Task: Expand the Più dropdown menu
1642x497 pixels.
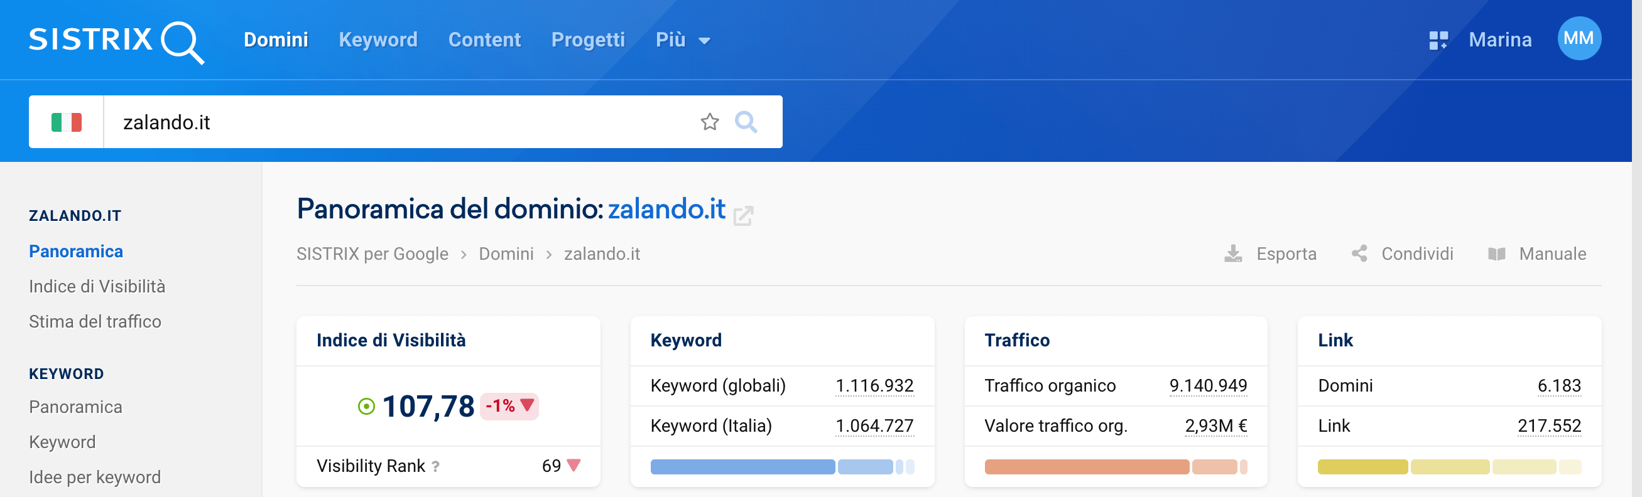Action: click(x=683, y=40)
